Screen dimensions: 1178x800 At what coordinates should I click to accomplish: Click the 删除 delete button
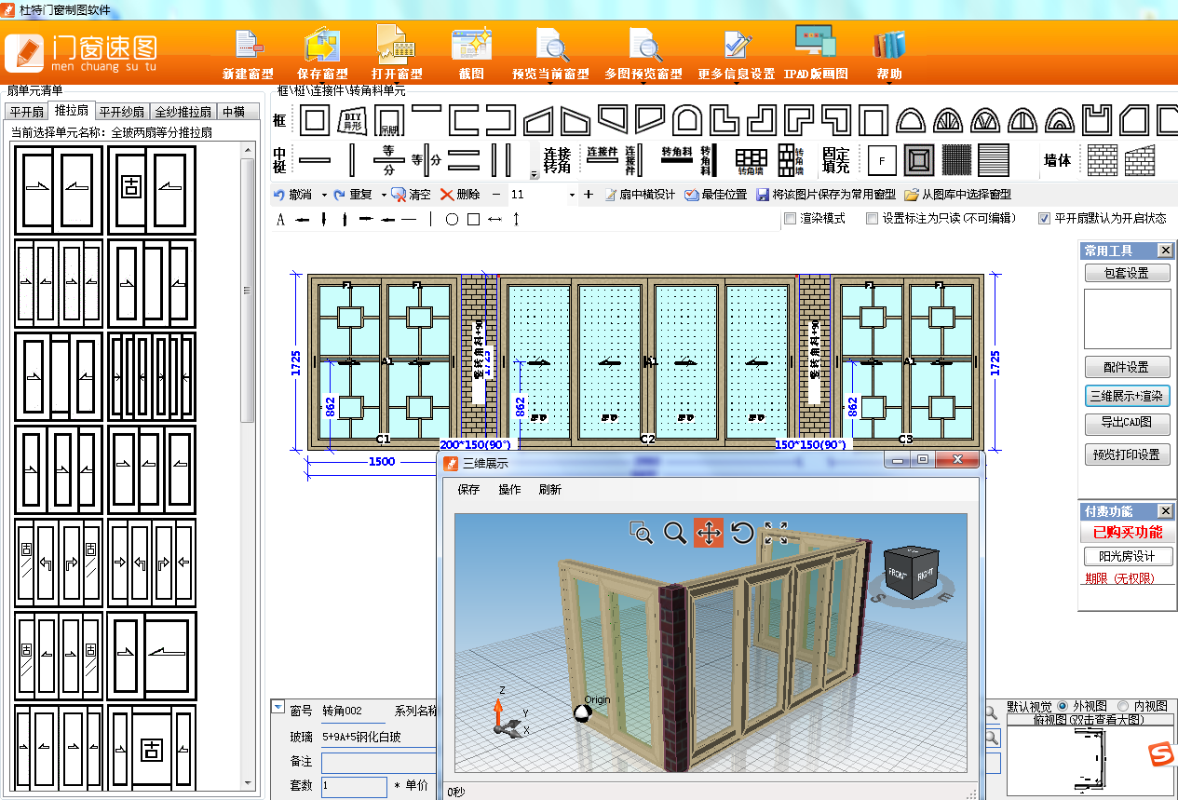[x=460, y=195]
